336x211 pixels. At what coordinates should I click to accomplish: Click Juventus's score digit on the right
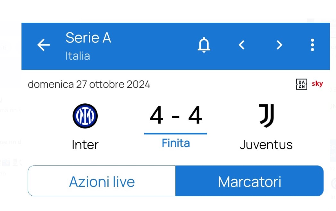click(195, 116)
